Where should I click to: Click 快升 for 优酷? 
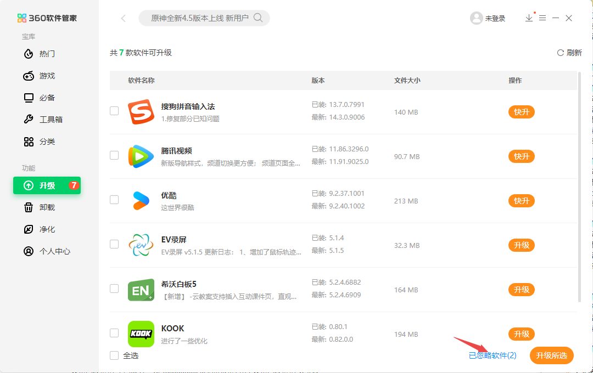point(522,201)
